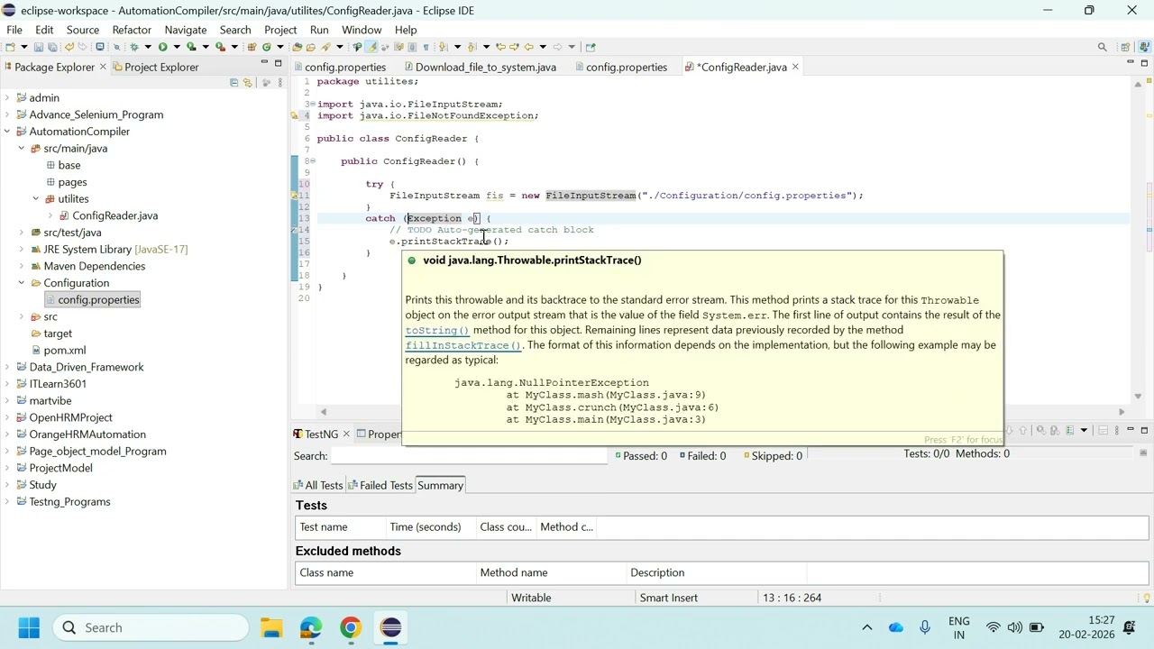Open the File menu

[x=14, y=30]
